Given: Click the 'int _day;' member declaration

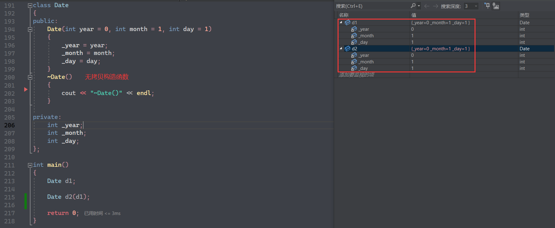Looking at the screenshot, I should pyautogui.click(x=63, y=141).
